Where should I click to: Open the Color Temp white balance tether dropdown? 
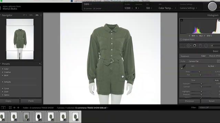167,8
